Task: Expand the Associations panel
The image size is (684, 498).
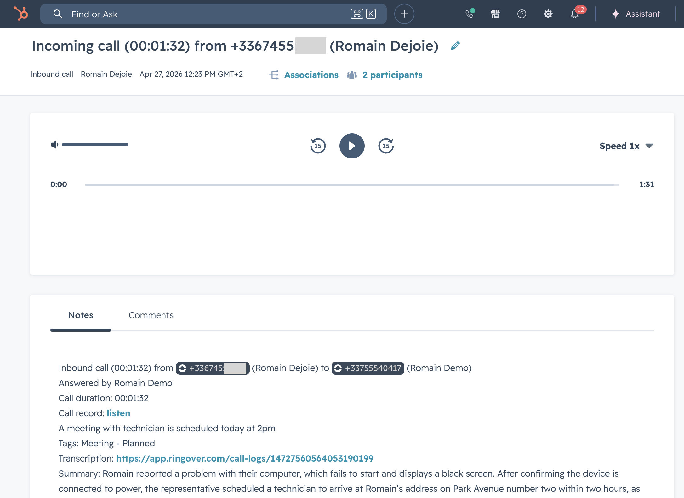Action: (x=311, y=75)
